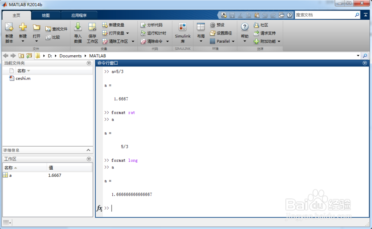Click Request Support (请求支持)
This screenshot has height=229, width=372.
[265, 33]
